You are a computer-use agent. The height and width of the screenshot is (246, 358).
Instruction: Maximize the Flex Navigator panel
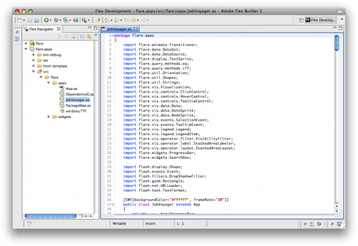tap(96, 28)
